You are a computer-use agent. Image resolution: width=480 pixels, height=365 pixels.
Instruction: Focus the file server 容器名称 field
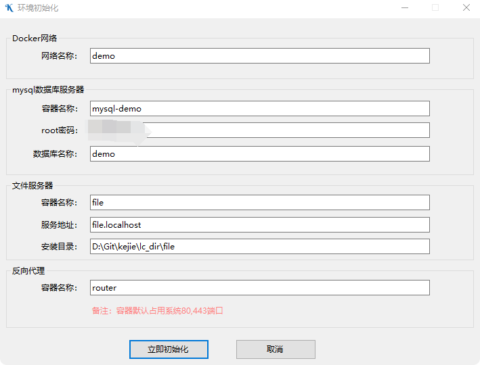(x=260, y=203)
